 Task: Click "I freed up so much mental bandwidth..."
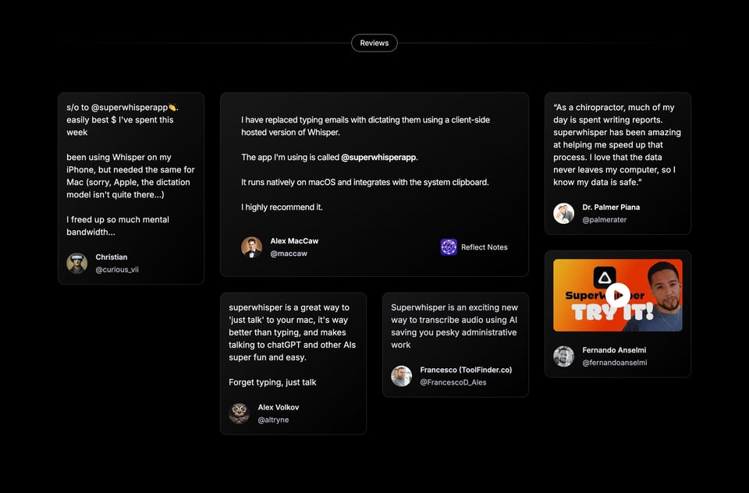click(118, 226)
